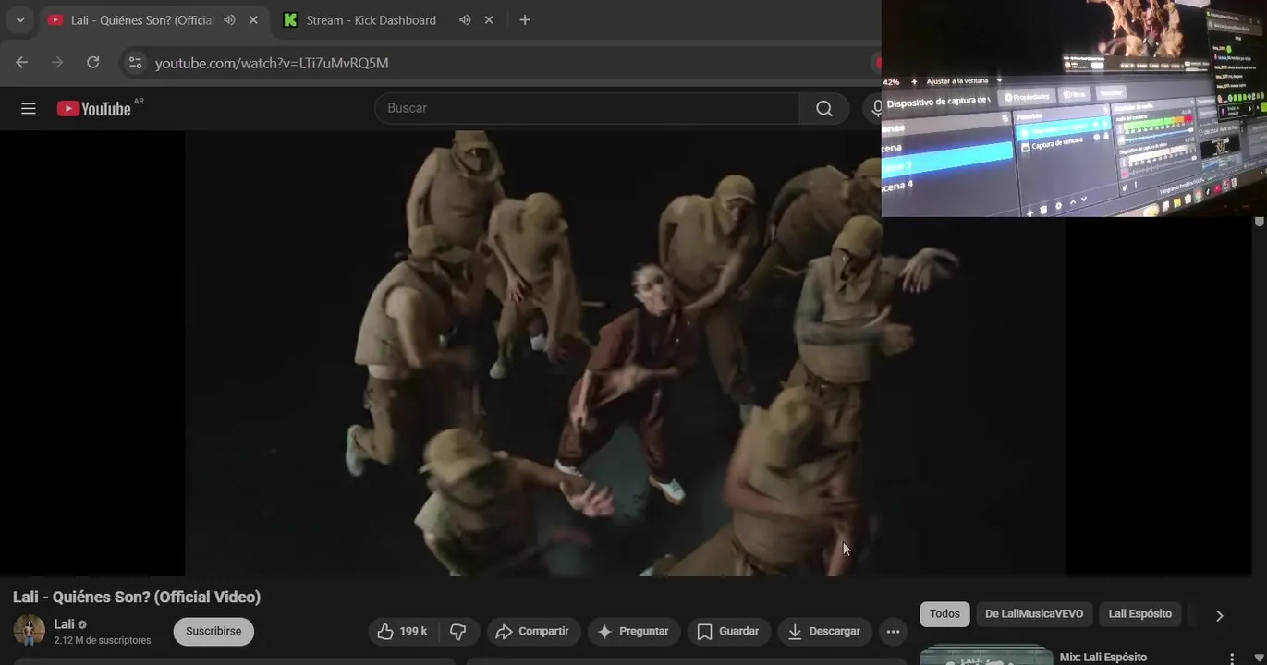Viewport: 1267px width, 665px height.
Task: Click the verified badge next to Lali
Action: click(x=82, y=624)
